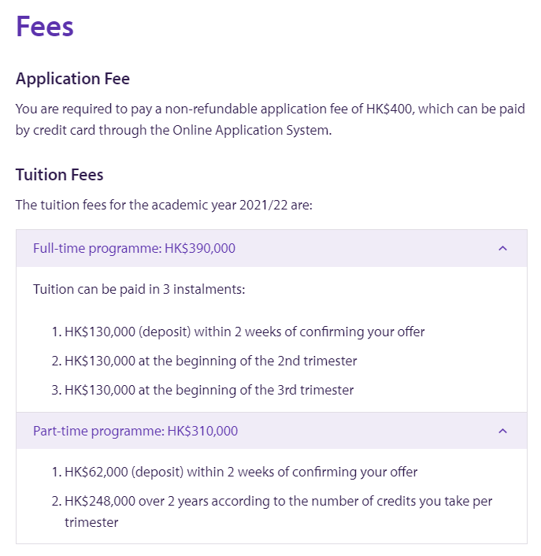Select the HK$130,000 deposit list item
Viewport: 541px width, 556px height.
click(238, 332)
